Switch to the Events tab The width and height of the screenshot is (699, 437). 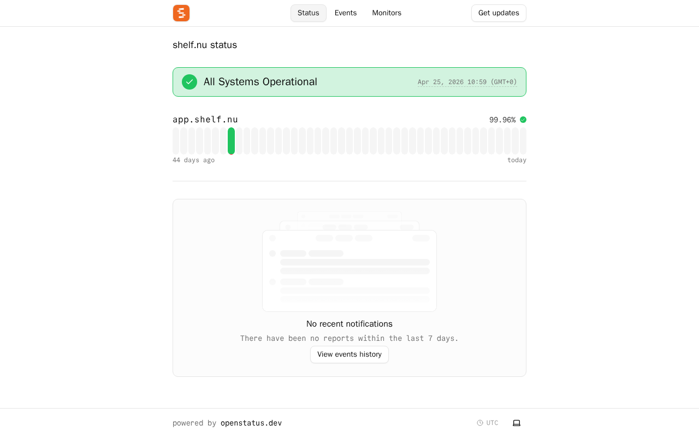(x=346, y=13)
